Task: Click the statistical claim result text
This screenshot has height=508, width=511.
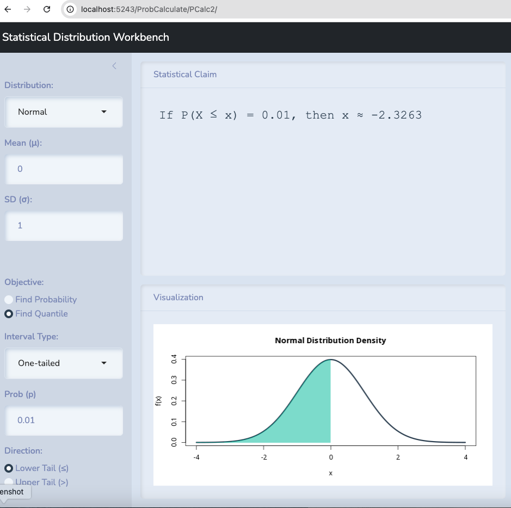Action: pos(290,115)
